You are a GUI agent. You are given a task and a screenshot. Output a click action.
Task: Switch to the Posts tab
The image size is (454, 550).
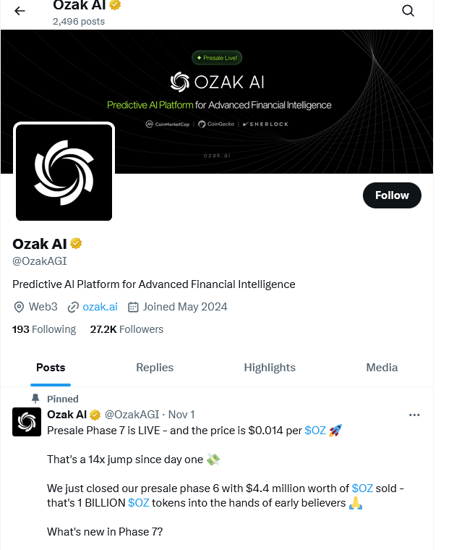coord(51,368)
